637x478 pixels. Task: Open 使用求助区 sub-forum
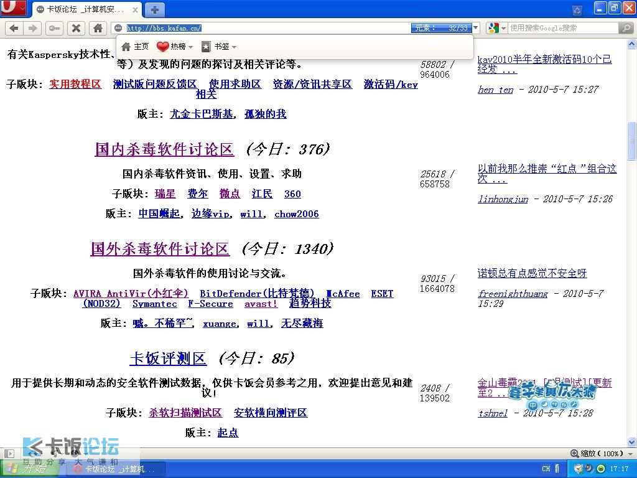235,84
